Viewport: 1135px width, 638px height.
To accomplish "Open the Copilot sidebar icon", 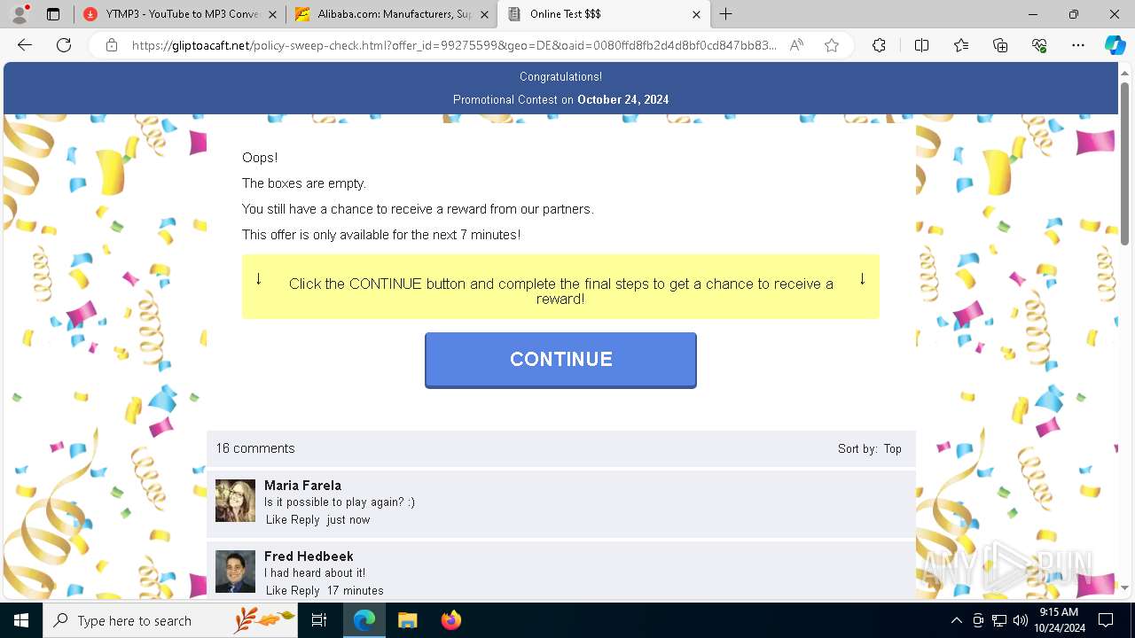I will [1115, 45].
